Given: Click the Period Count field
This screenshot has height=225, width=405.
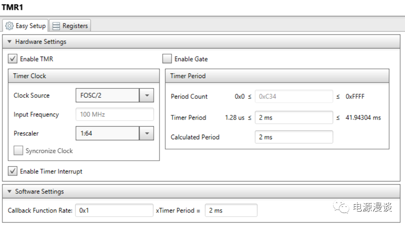Looking at the screenshot, I should [x=294, y=96].
